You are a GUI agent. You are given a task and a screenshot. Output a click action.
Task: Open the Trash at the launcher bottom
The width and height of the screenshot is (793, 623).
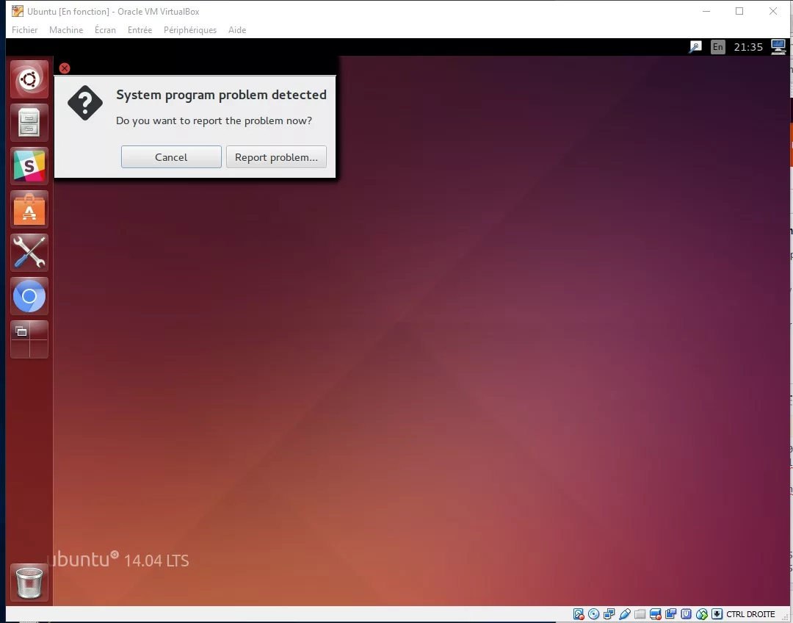point(29,582)
